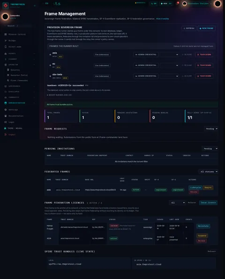Tear down the eu frame
This screenshot has height=279, width=225.
(204, 65)
